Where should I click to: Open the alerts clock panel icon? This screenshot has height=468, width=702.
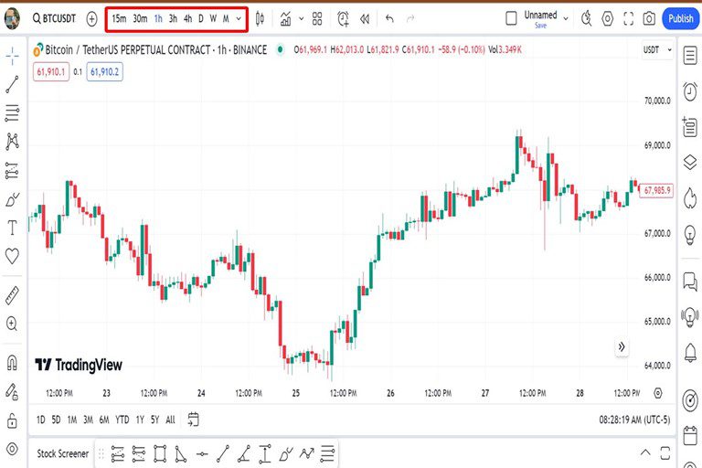(690, 91)
